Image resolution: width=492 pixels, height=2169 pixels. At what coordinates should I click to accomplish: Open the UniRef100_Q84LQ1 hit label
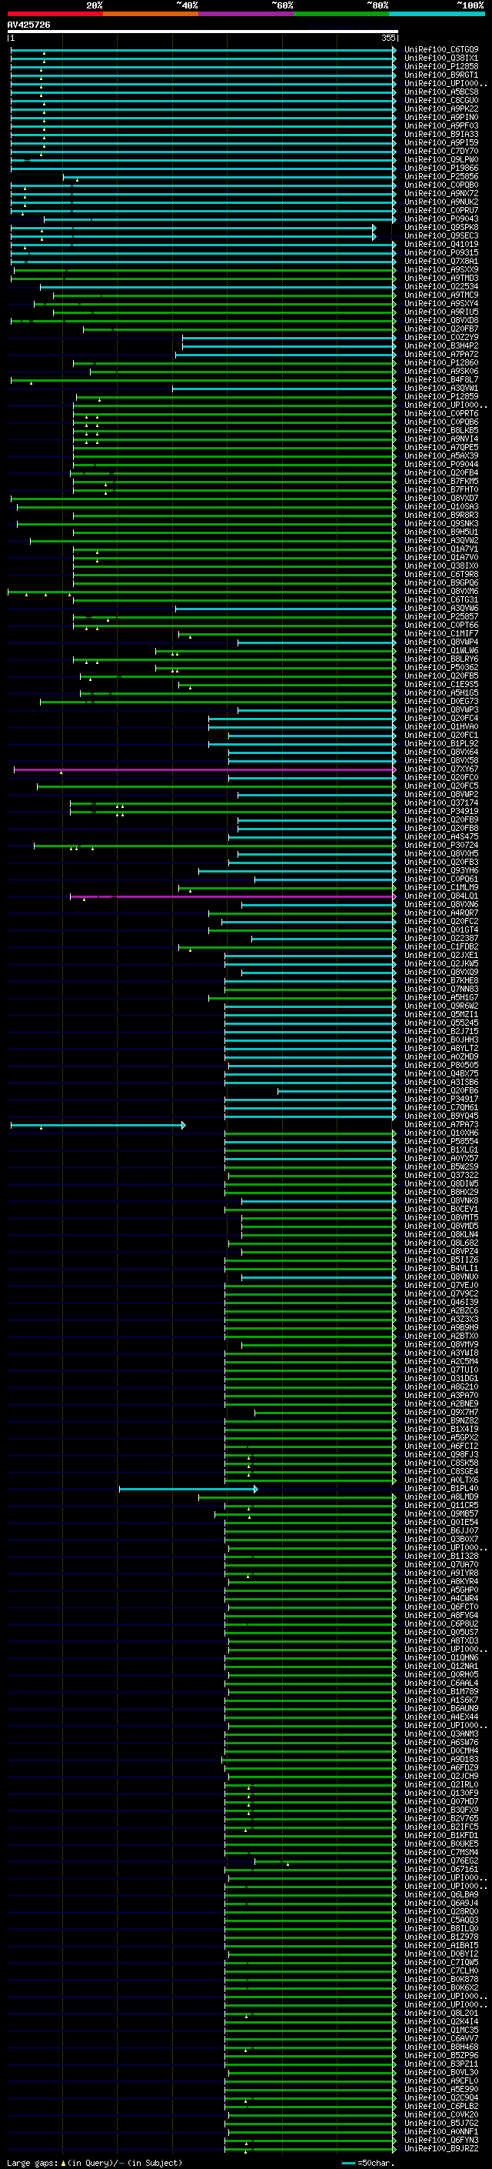(x=440, y=896)
